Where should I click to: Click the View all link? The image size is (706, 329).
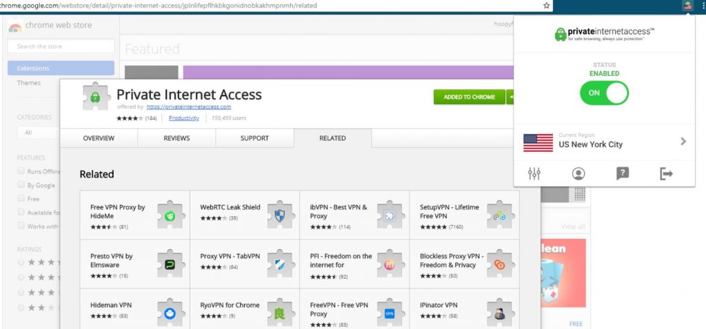[573, 226]
